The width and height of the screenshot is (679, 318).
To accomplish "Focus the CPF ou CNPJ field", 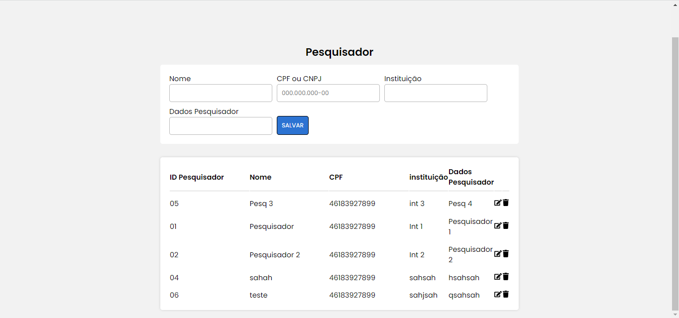I will [328, 93].
